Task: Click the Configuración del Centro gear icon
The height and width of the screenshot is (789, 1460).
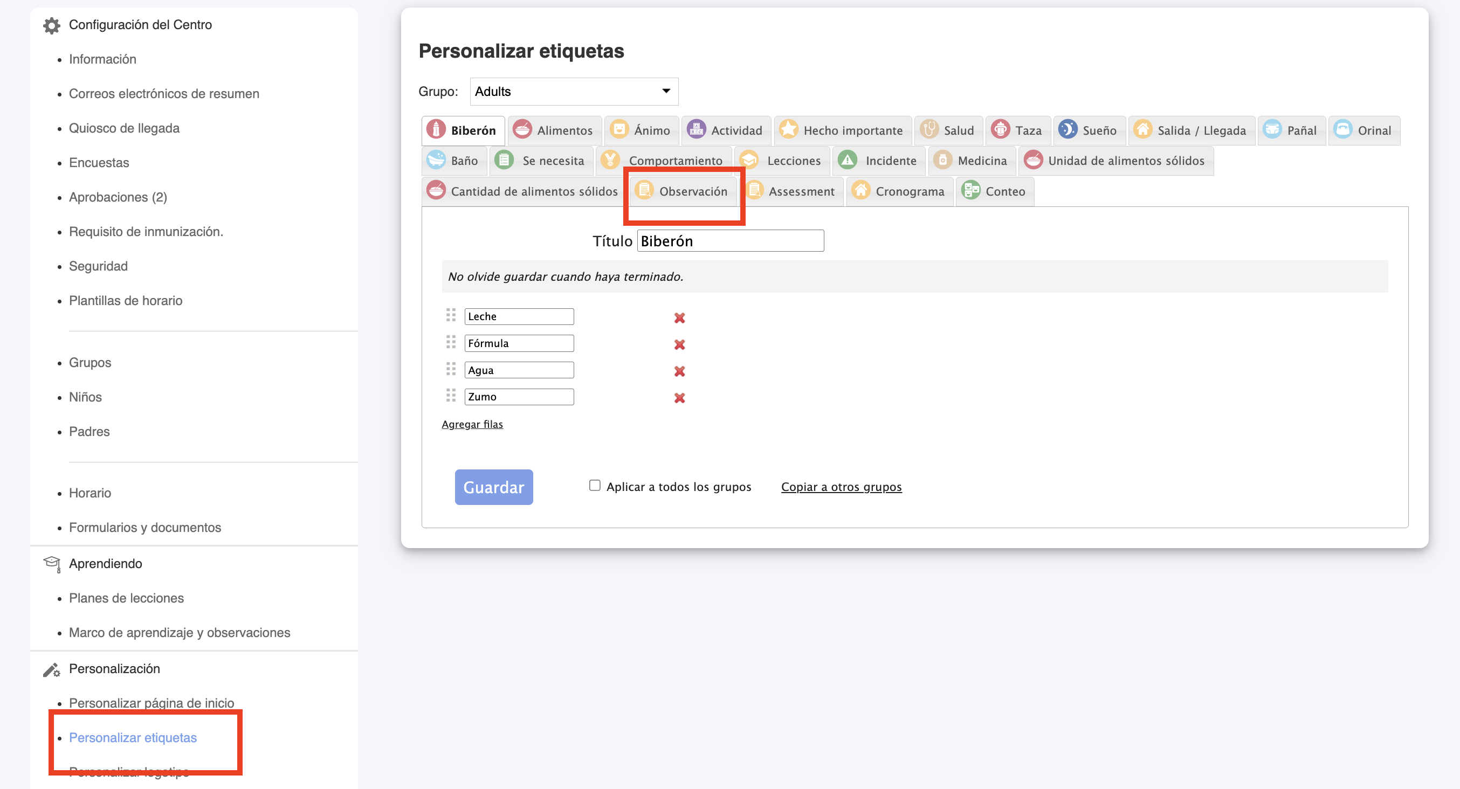Action: point(52,25)
